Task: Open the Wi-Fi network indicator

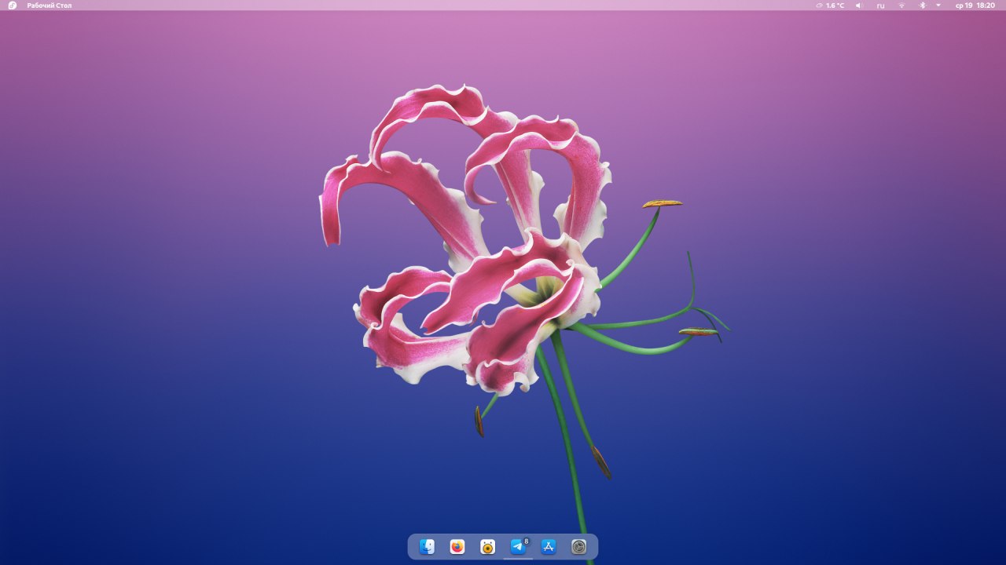Action: pyautogui.click(x=901, y=5)
